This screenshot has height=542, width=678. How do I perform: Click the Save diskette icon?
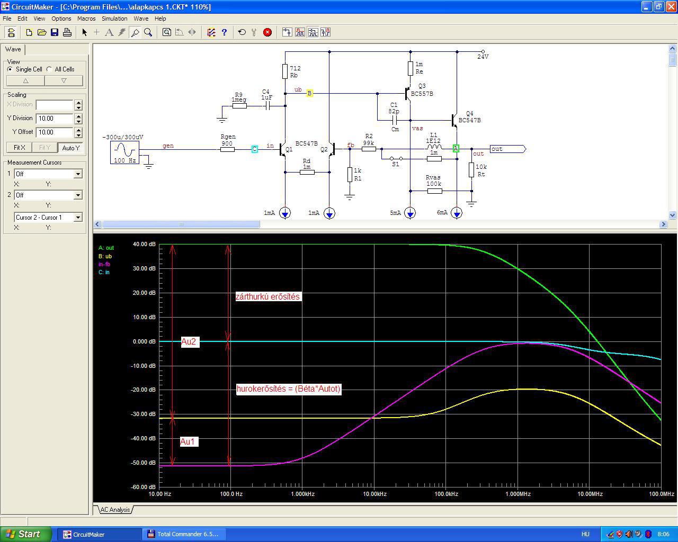coord(55,32)
